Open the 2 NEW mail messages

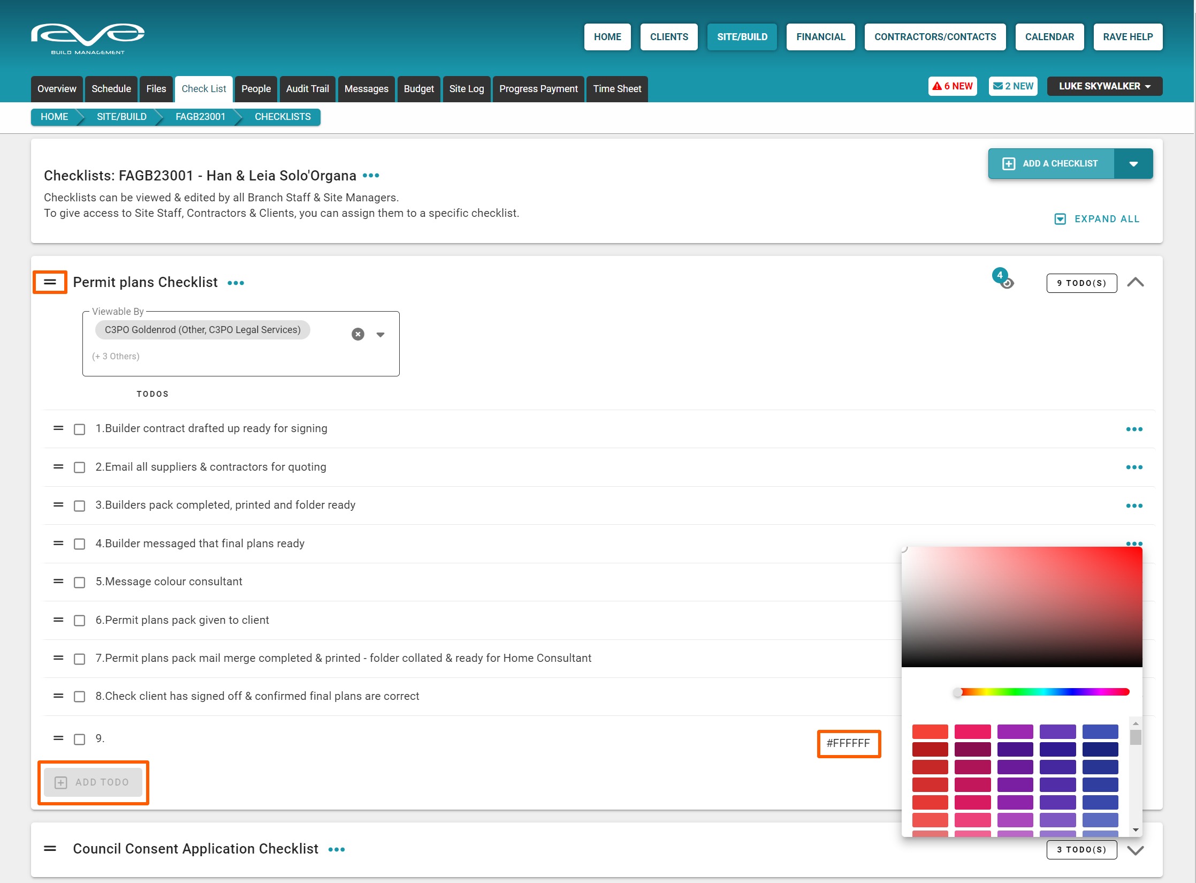click(1013, 86)
